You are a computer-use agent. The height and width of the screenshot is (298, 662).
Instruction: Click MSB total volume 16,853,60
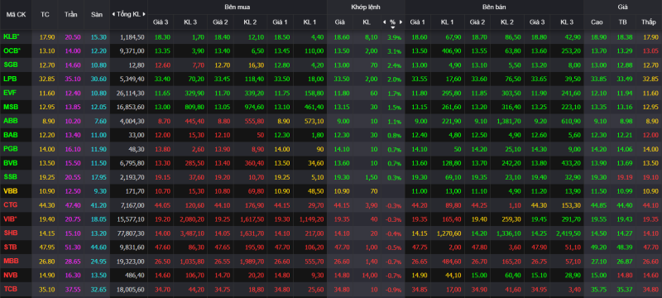point(132,108)
